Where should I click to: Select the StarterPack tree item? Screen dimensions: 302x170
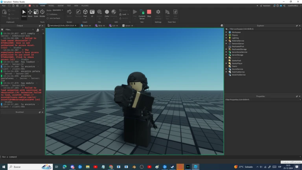pyautogui.click(x=236, y=61)
